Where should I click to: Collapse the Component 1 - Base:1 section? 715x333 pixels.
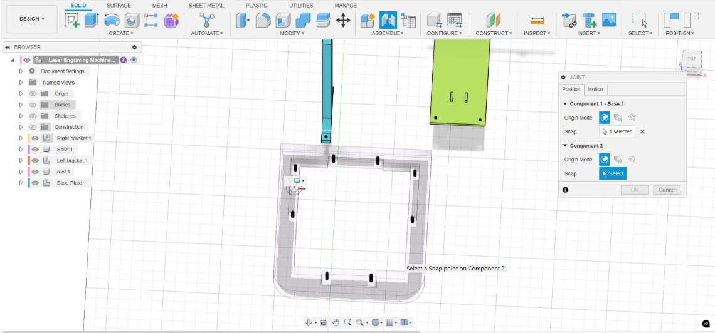[566, 104]
